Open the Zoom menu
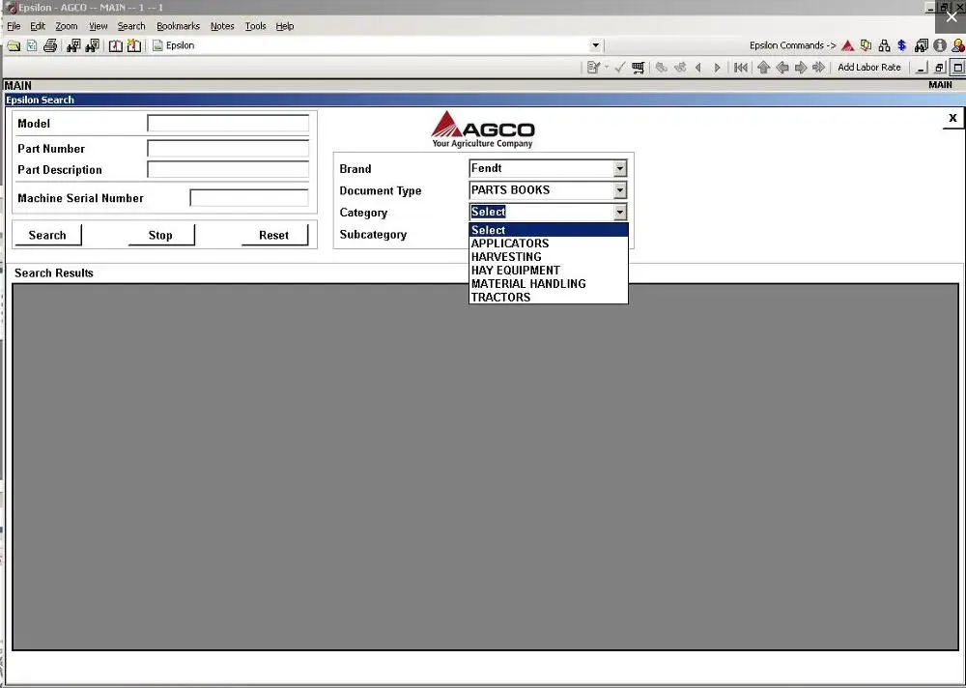Screen dimensions: 966x688 [67, 26]
